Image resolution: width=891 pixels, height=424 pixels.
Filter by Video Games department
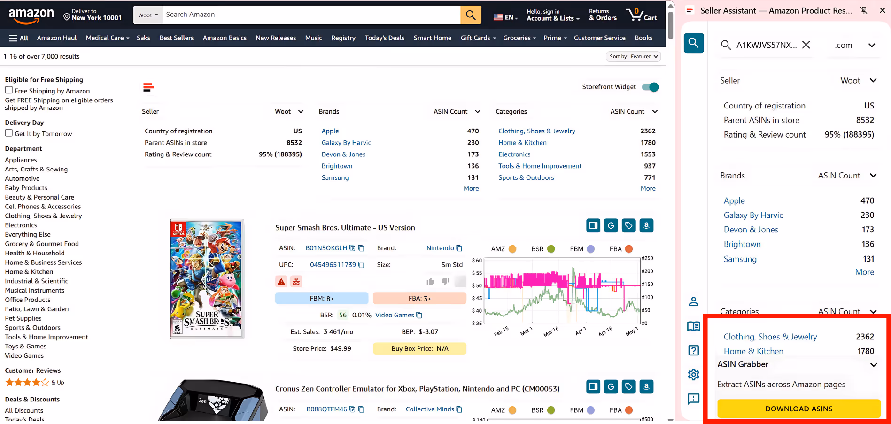(x=24, y=355)
